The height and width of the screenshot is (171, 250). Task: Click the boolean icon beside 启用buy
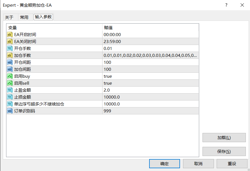pos(10,76)
